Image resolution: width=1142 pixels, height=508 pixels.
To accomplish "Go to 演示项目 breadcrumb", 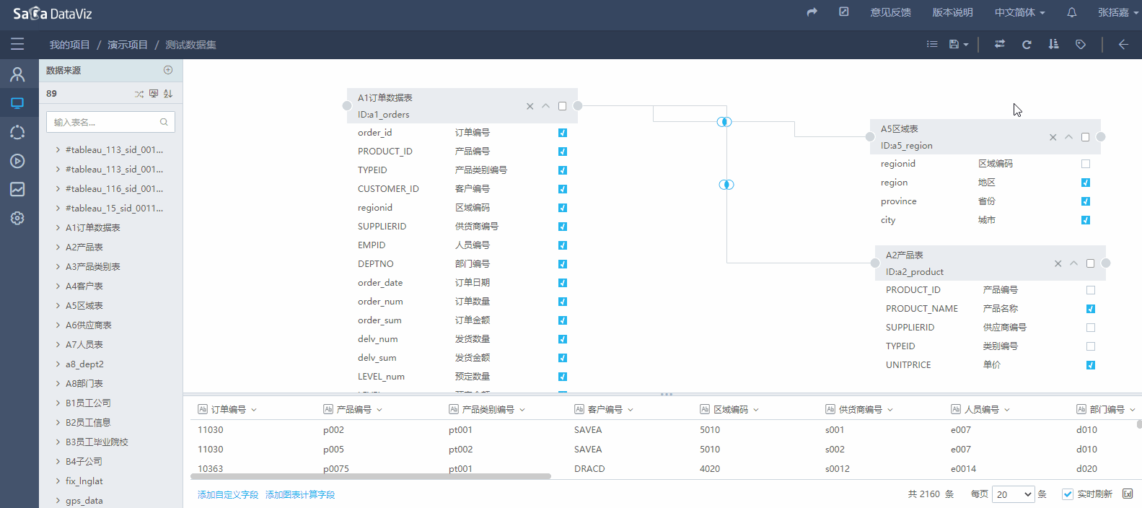I will point(128,45).
